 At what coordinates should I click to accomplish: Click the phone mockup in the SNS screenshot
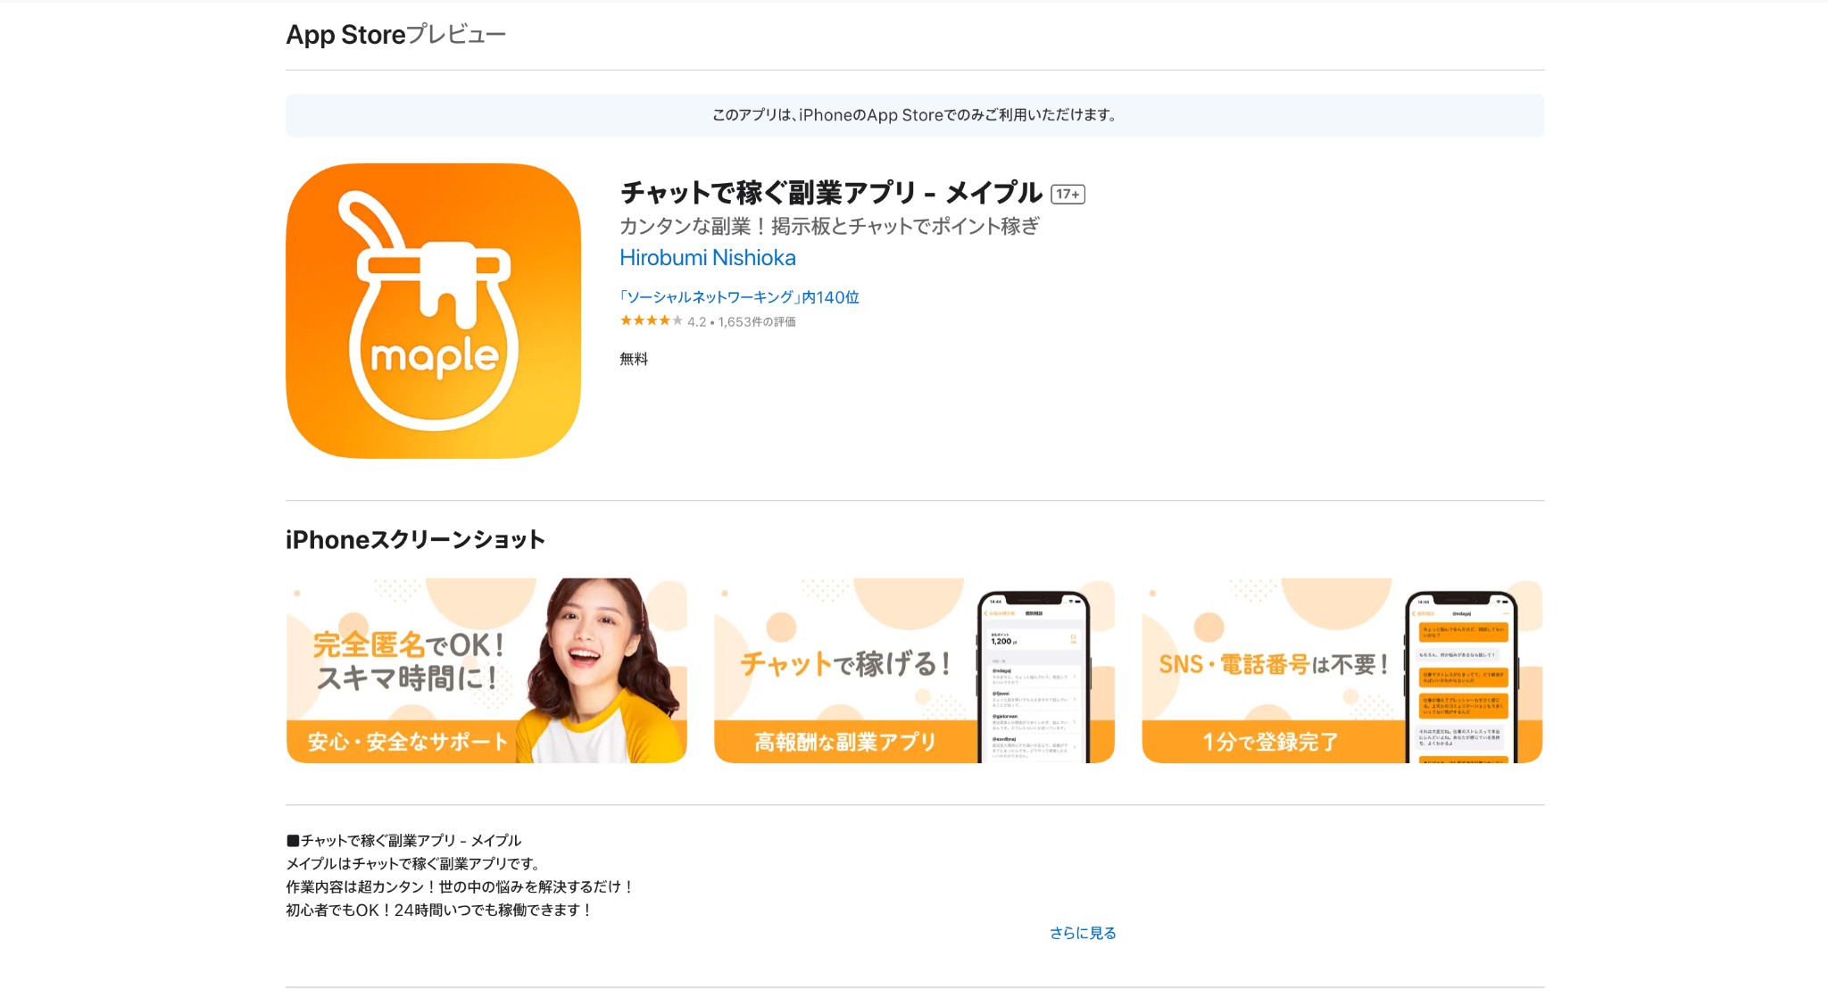tap(1461, 678)
